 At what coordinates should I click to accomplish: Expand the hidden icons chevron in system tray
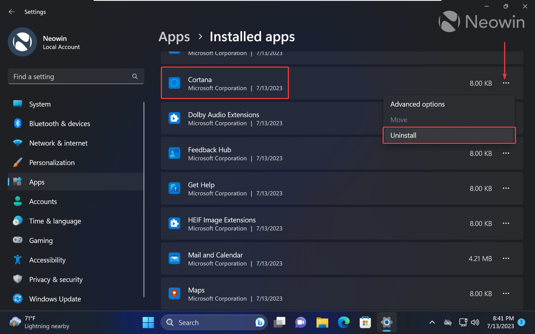432,322
